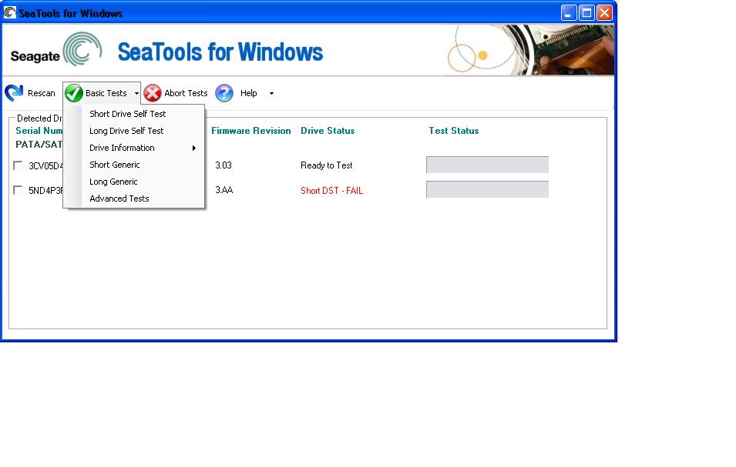Screen dimensions: 736x467
Task: Click the SeaTools title bar app icon
Action: (10, 12)
